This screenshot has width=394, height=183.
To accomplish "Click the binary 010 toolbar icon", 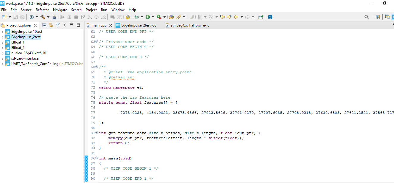I will [54, 17].
